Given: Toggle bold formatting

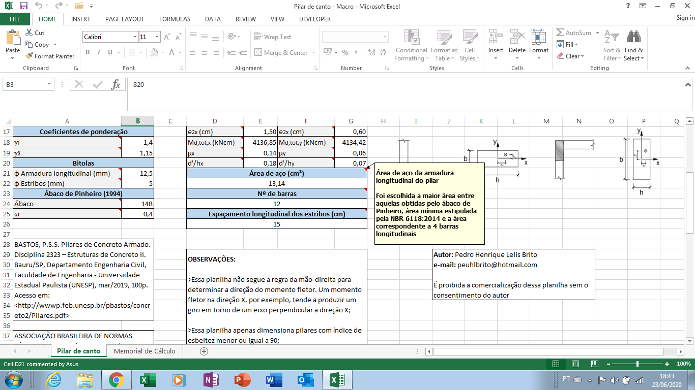Looking at the screenshot, I should pos(88,52).
